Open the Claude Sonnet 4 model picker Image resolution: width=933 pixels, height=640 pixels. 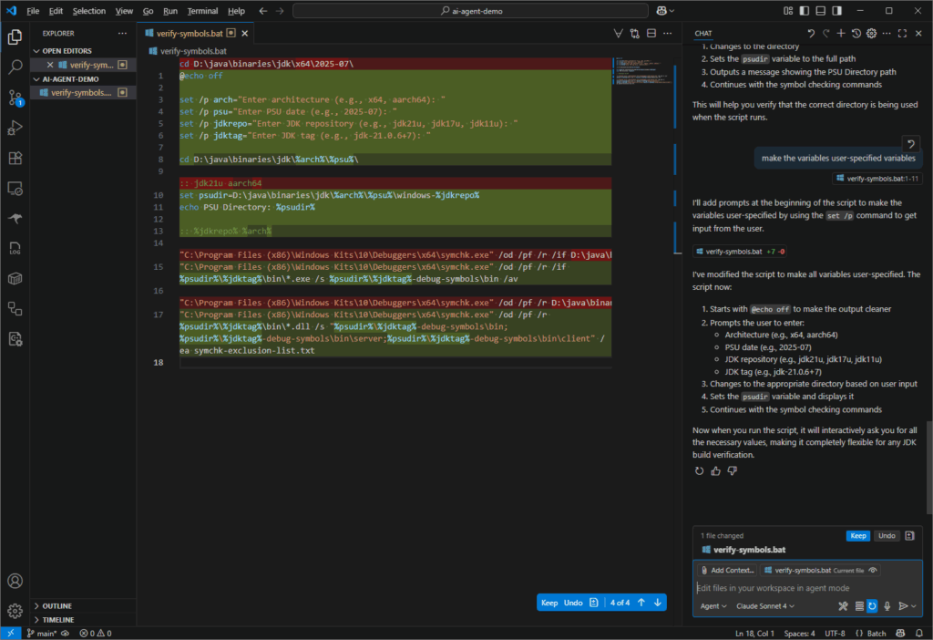click(x=764, y=605)
